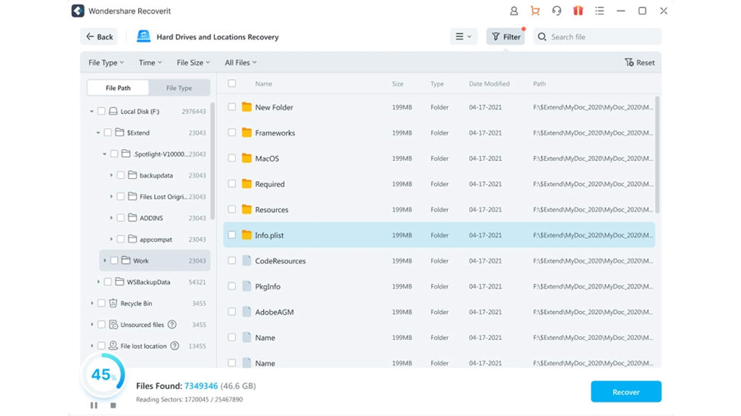This screenshot has width=741, height=416.
Task: Click the Hard Drives and Locations Recovery icon
Action: click(x=143, y=36)
